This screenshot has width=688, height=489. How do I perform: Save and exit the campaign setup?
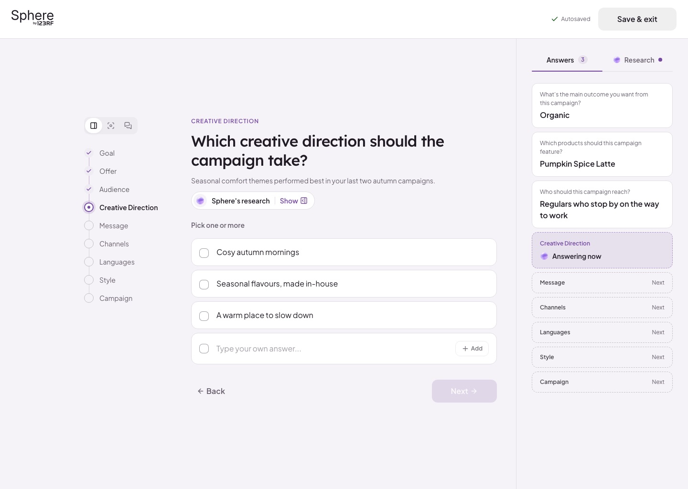pyautogui.click(x=637, y=19)
